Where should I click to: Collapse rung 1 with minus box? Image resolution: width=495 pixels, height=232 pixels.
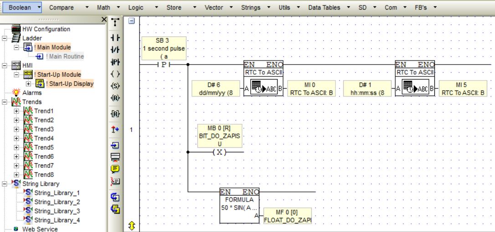click(132, 21)
